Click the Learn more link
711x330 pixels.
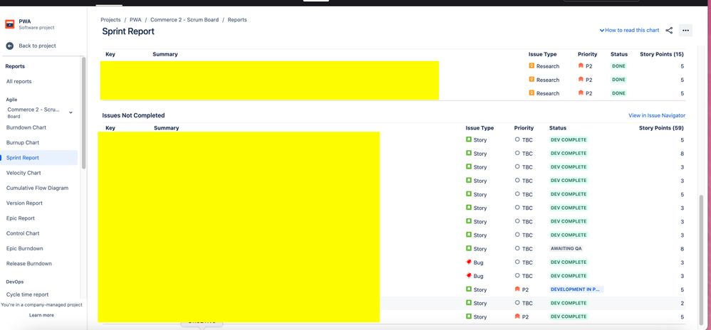pos(41,315)
